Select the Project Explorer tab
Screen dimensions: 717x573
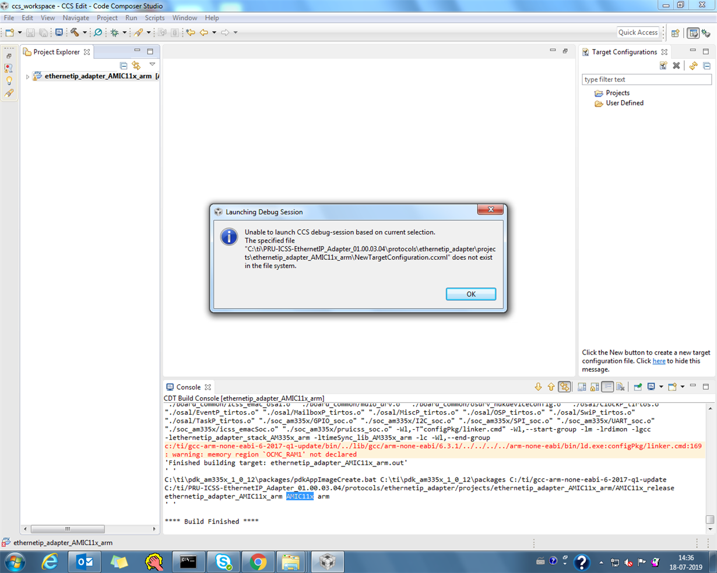(56, 52)
